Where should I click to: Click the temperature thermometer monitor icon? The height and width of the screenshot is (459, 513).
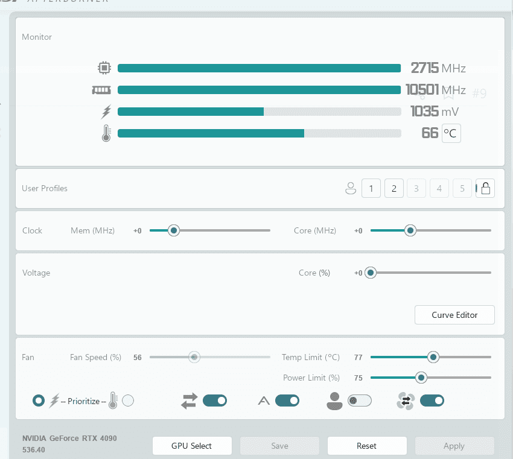click(106, 133)
